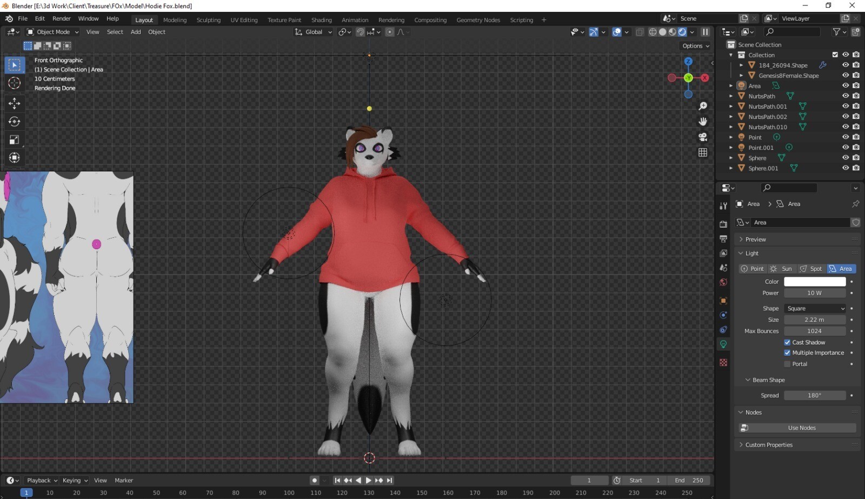The image size is (865, 499).
Task: Switch to the Shading workspace tab
Action: pyautogui.click(x=322, y=20)
